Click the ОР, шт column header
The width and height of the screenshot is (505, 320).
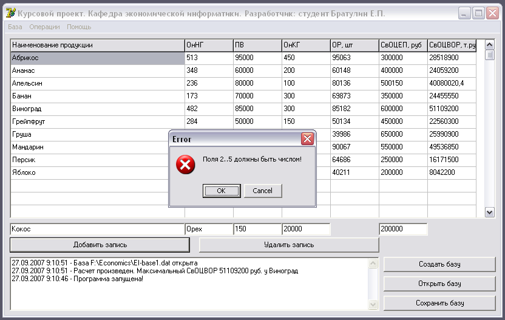(x=354, y=46)
